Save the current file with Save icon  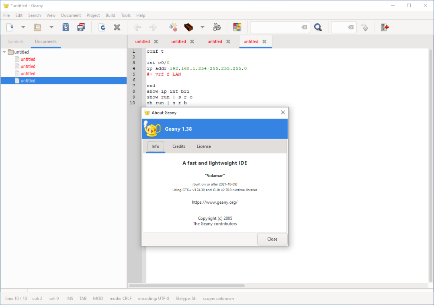66,27
